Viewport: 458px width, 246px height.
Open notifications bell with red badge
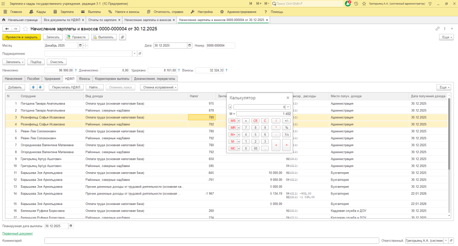348,4
